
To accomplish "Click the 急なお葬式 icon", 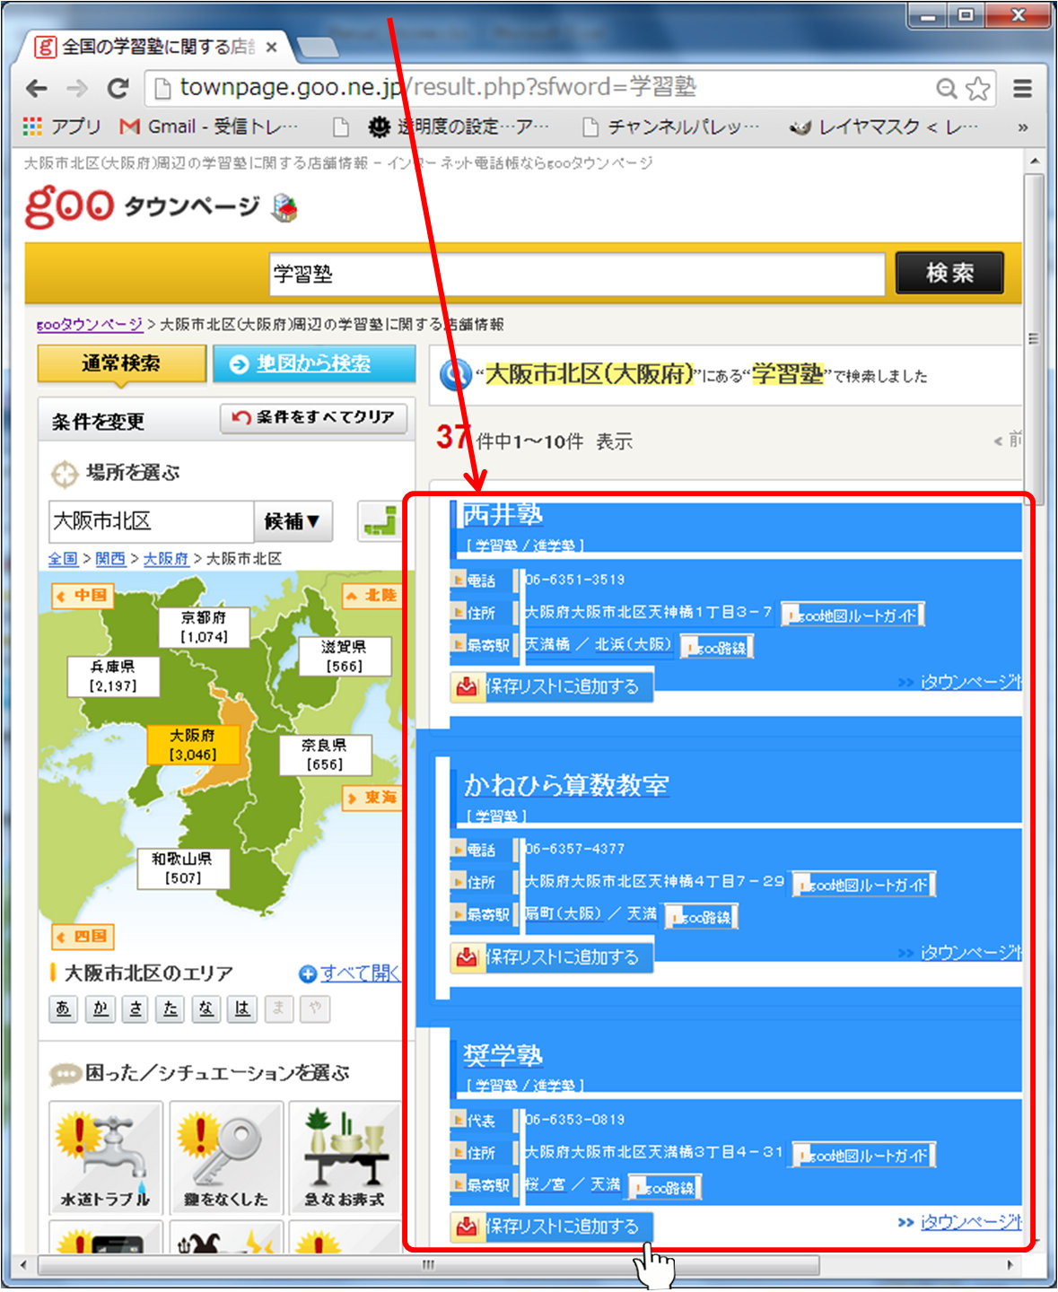I will (x=345, y=1156).
